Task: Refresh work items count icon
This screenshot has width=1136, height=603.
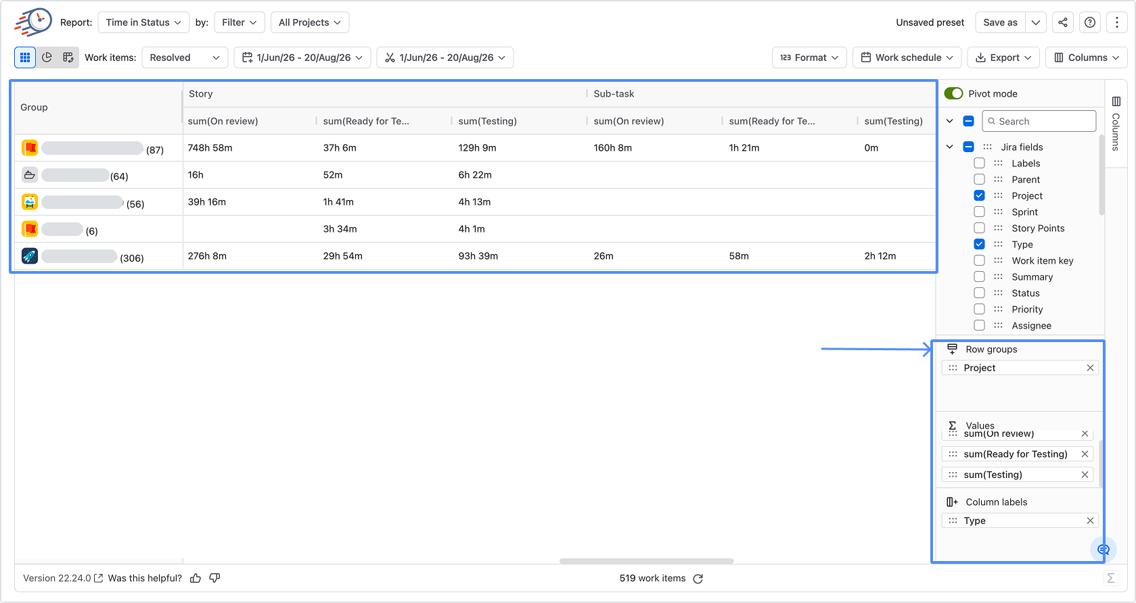Action: coord(698,579)
